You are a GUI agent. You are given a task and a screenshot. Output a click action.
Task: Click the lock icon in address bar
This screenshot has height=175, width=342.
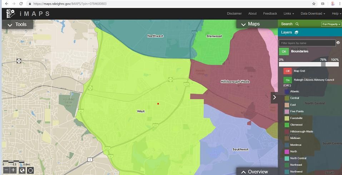tap(30, 4)
